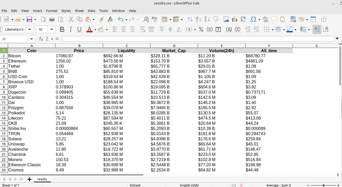Click the Clear Direct Formatting icon
The height and width of the screenshot is (187, 342).
coord(110,19)
